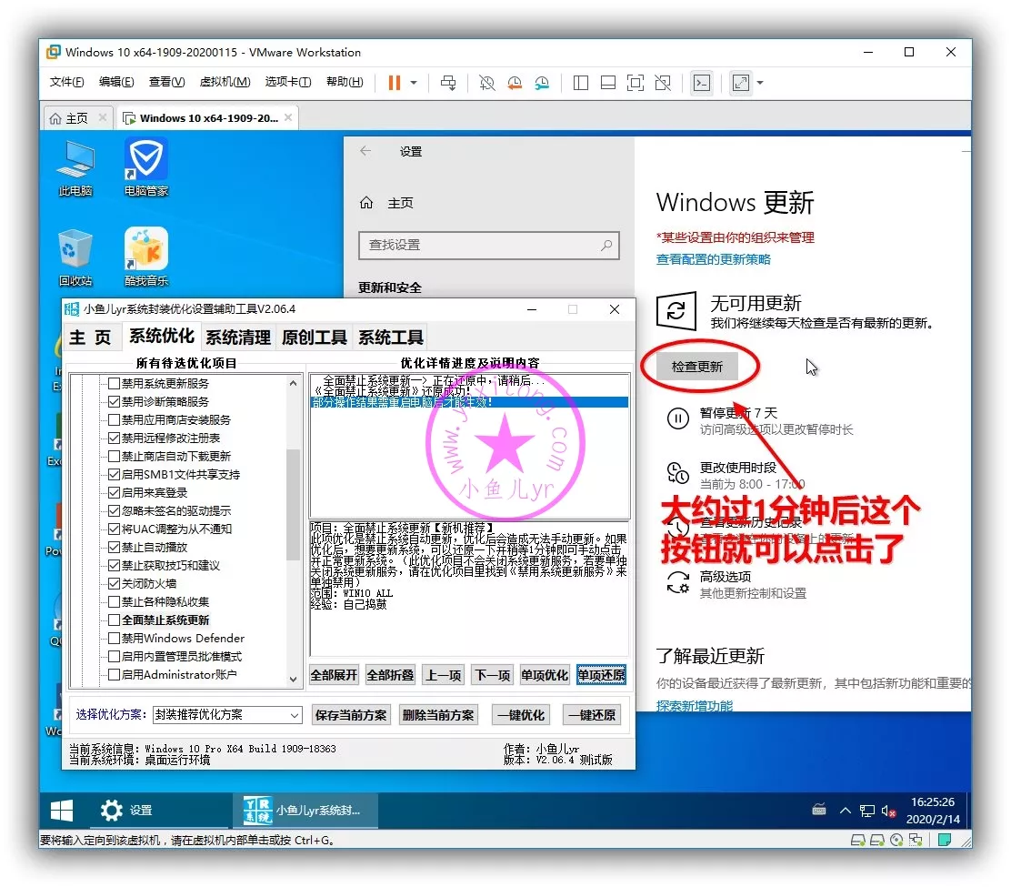
Task: Open the 虚拟机(M) menu
Action: (224, 82)
